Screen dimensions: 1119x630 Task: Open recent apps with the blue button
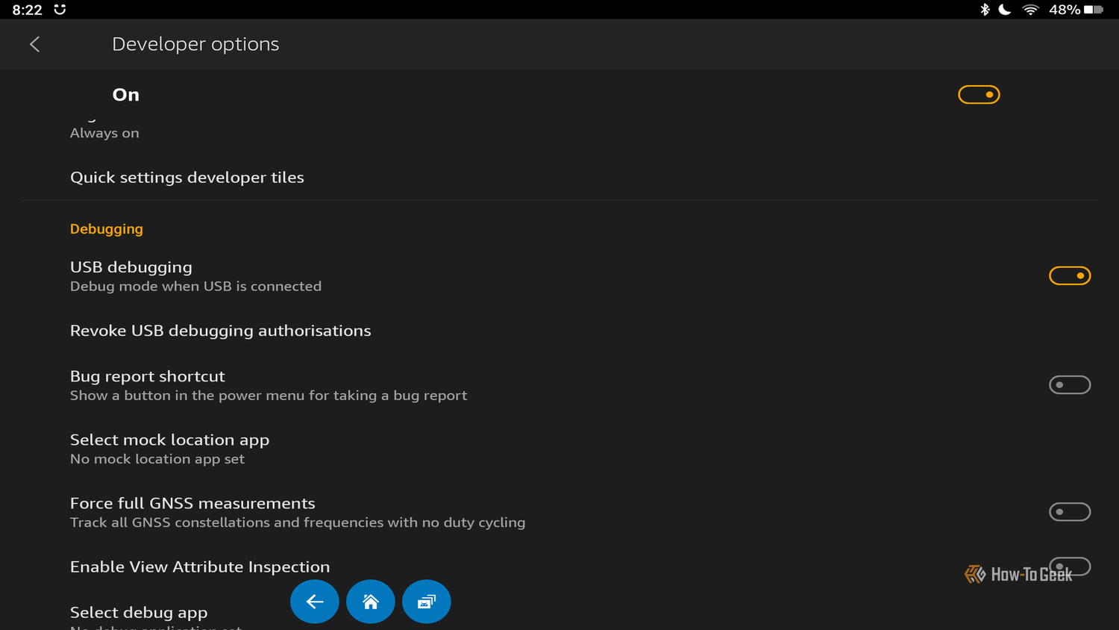[x=427, y=602]
